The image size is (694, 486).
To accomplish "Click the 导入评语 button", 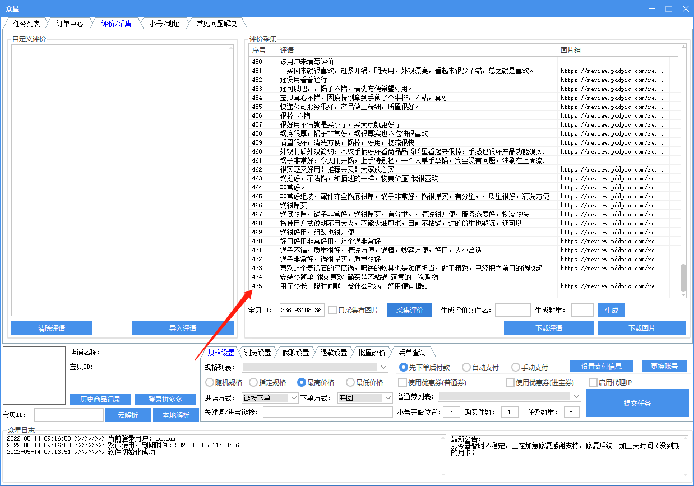I will click(183, 328).
